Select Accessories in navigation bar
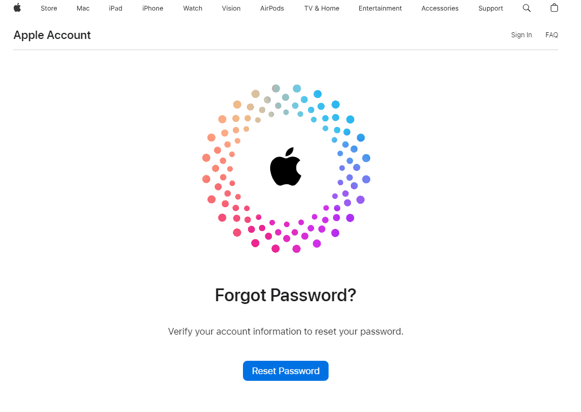 pyautogui.click(x=440, y=8)
